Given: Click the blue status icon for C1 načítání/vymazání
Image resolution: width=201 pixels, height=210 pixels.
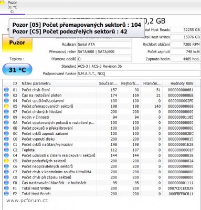Looking at the screenshot, I should point(6,144).
